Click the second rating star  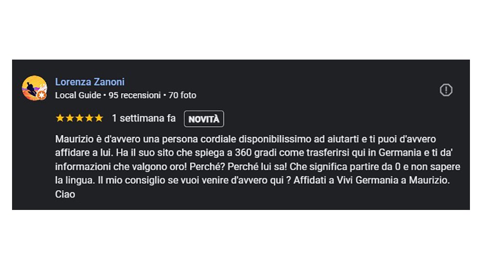69,118
